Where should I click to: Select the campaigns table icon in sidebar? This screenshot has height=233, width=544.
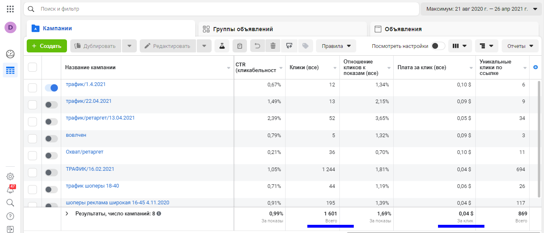click(x=10, y=71)
